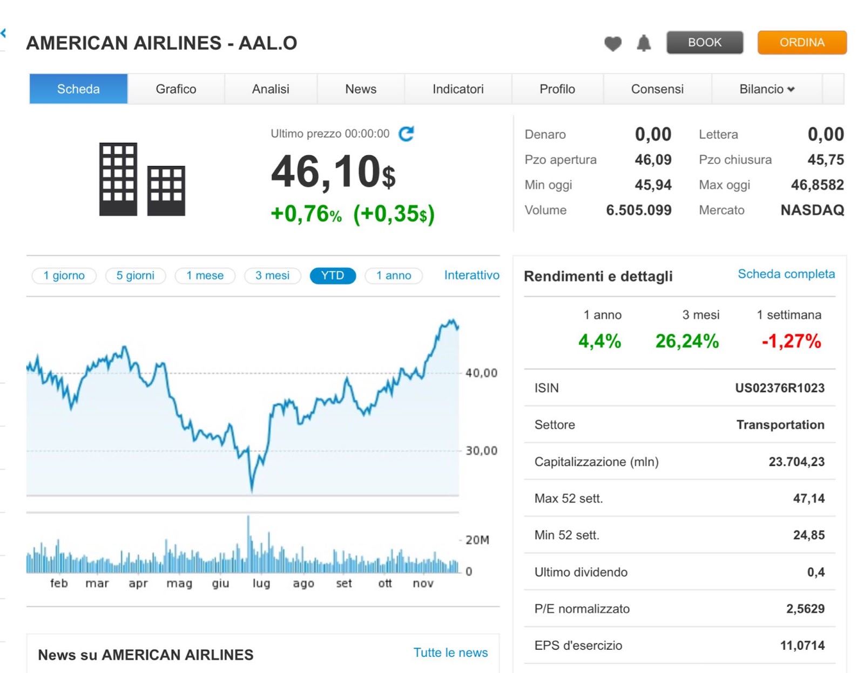This screenshot has width=864, height=673.
Task: Click the Mercato value NASDAQ
Action: tap(812, 210)
